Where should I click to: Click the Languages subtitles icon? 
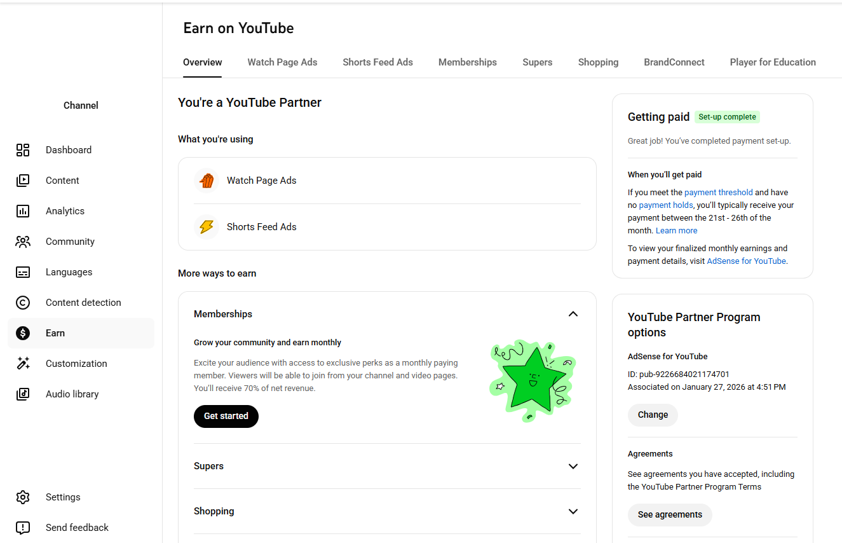(23, 272)
